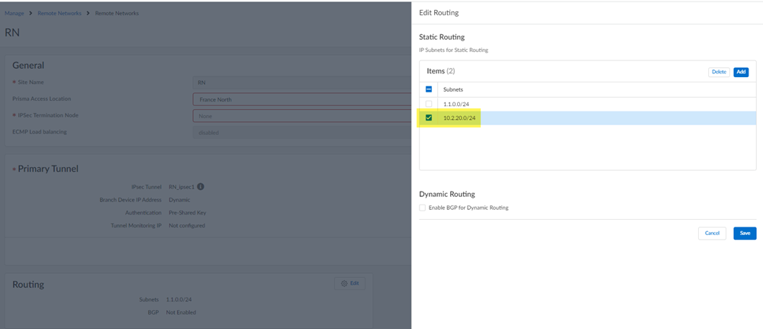Image resolution: width=763 pixels, height=329 pixels.
Task: Enable BGP for Dynamic Routing
Action: [423, 208]
